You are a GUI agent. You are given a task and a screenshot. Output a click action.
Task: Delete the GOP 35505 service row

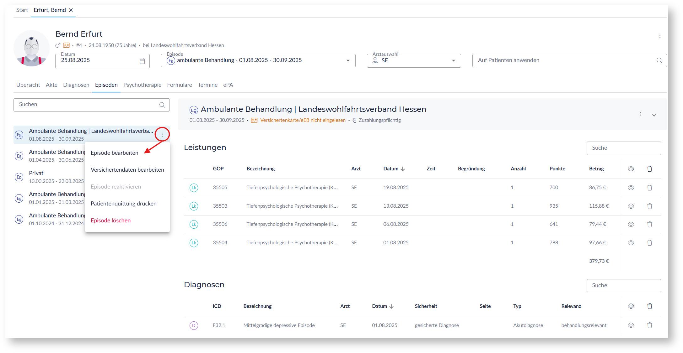pyautogui.click(x=649, y=188)
